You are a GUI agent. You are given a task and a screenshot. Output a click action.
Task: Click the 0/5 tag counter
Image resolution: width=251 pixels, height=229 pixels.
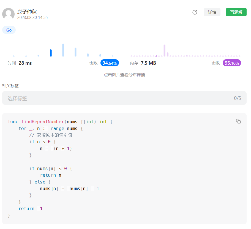click(x=238, y=98)
